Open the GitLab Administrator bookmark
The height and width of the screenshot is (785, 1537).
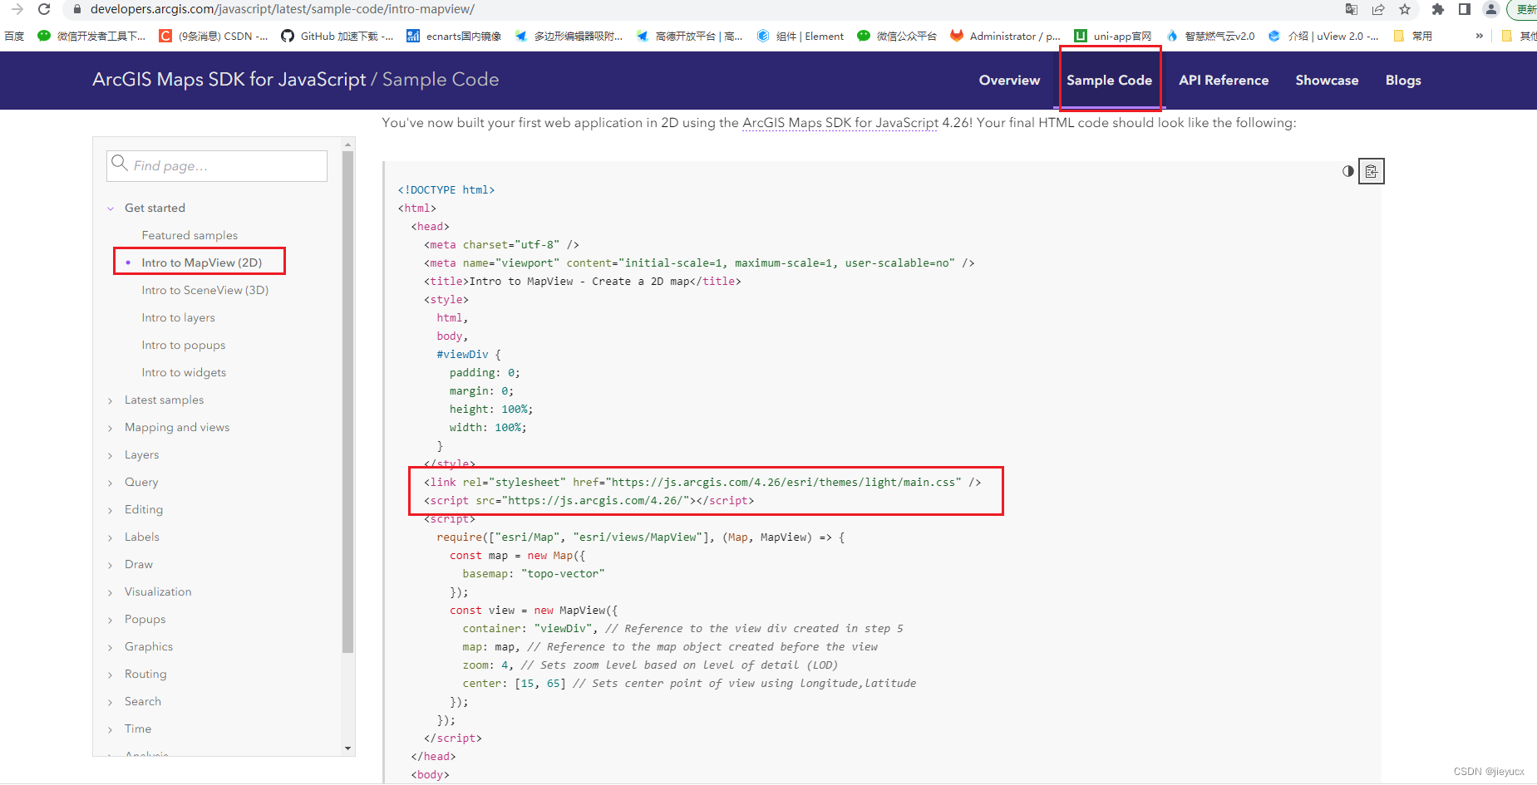point(1006,36)
